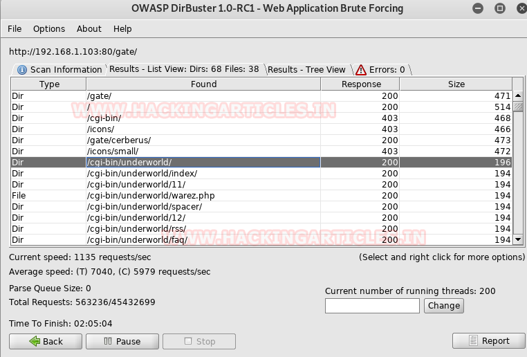
Task: Select the /cgi-bin/underworld/11/ row
Action: [261, 185]
